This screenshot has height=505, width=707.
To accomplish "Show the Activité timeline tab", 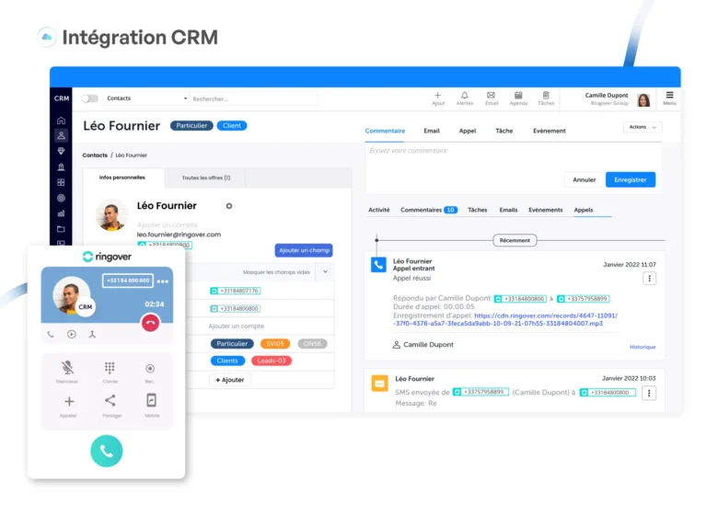I will [378, 210].
